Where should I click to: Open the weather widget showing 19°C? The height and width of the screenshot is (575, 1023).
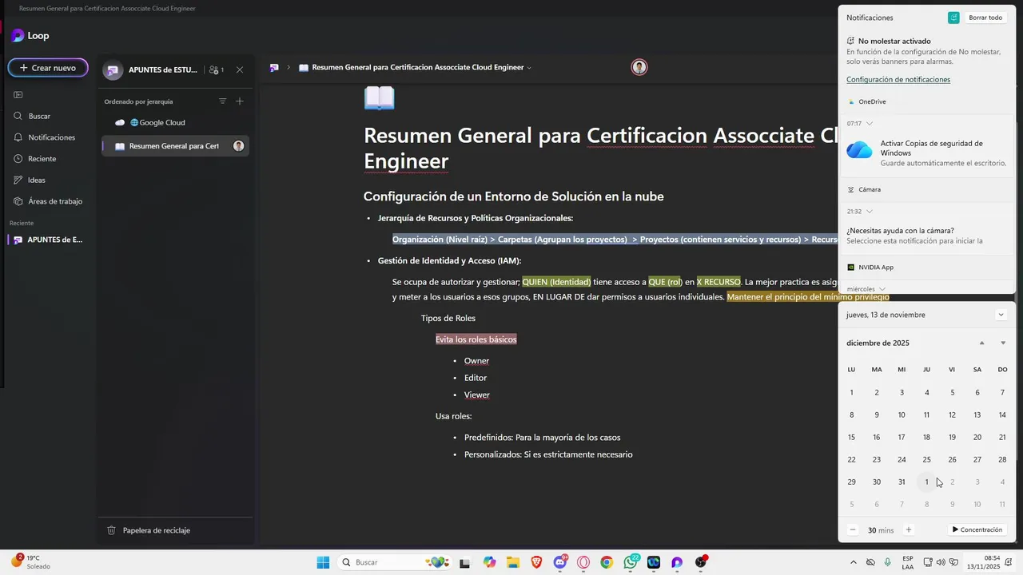pos(32,562)
